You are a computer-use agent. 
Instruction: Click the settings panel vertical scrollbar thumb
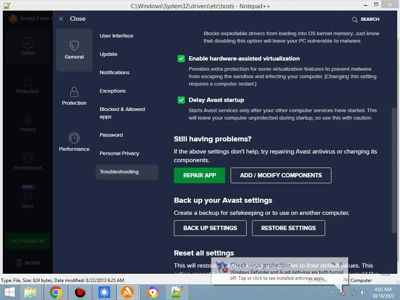(394, 170)
